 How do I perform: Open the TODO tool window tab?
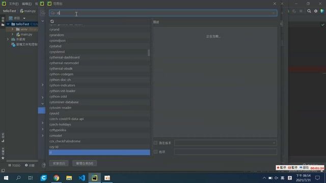(14, 165)
